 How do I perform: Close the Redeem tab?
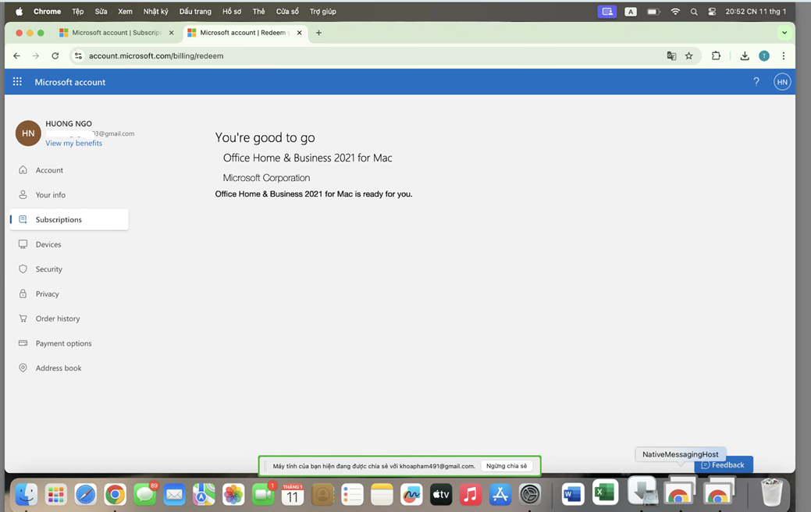pos(299,33)
